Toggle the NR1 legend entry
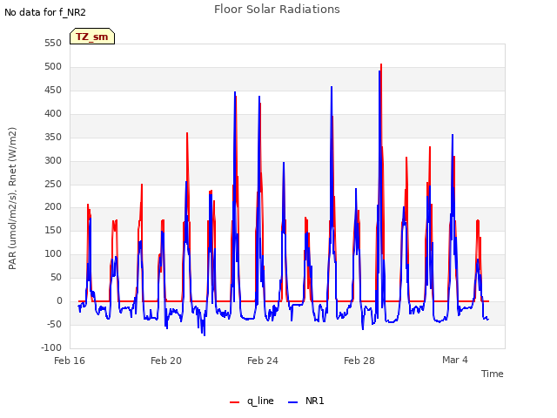Screen dimensions: 557x418 coord(305,401)
